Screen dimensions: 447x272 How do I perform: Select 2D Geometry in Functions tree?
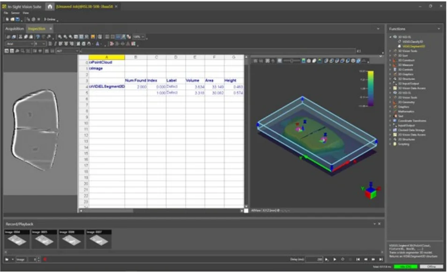(x=406, y=102)
